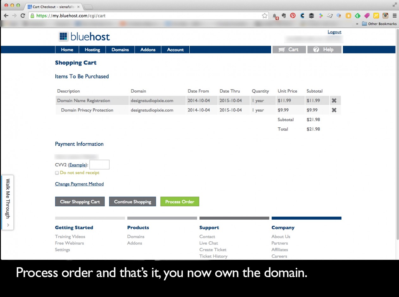The image size is (399, 297).
Task: Click the blue C extension icon
Action: 302,15
